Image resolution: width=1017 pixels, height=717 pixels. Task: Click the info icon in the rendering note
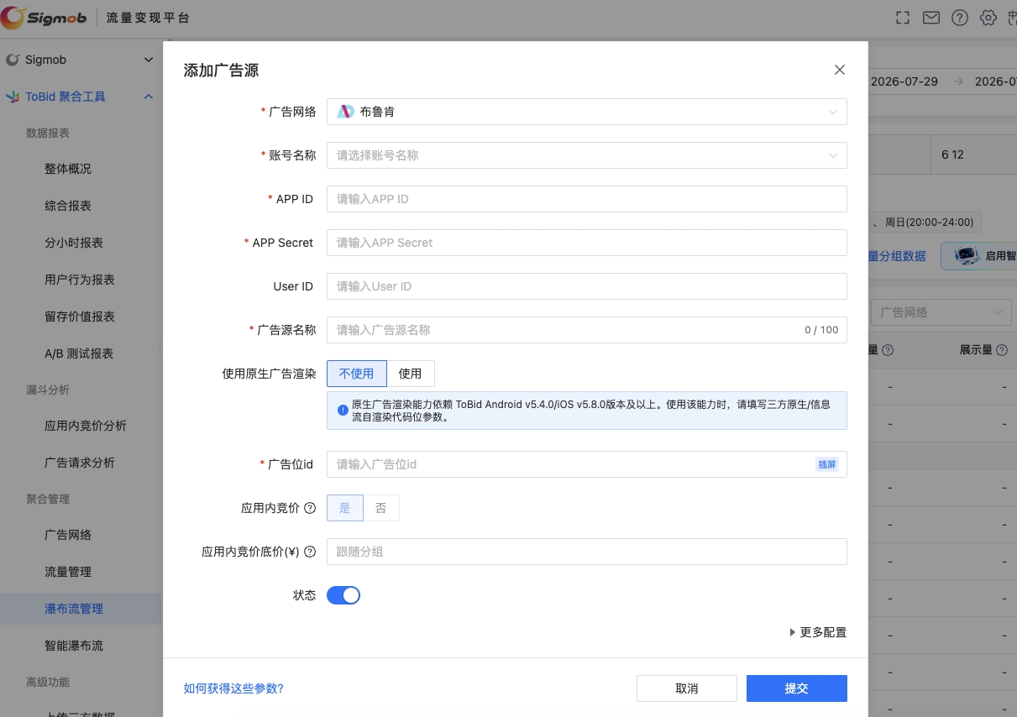click(343, 411)
